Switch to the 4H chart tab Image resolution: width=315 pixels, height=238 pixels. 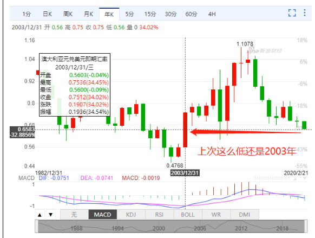212,14
